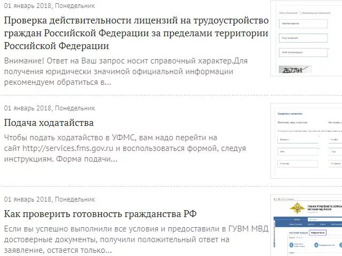Open the article about checking employment license validity
This screenshot has width=342, height=256.
pos(136,33)
